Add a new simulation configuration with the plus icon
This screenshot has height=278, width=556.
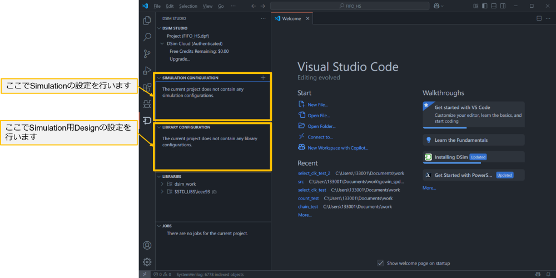pyautogui.click(x=263, y=78)
